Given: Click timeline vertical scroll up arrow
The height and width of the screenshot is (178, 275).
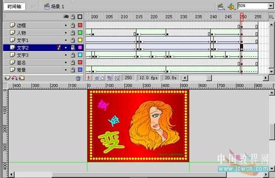Looking at the screenshot, I should point(271,24).
